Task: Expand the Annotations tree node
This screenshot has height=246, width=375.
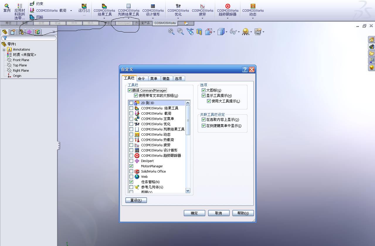Action: tap(4, 50)
